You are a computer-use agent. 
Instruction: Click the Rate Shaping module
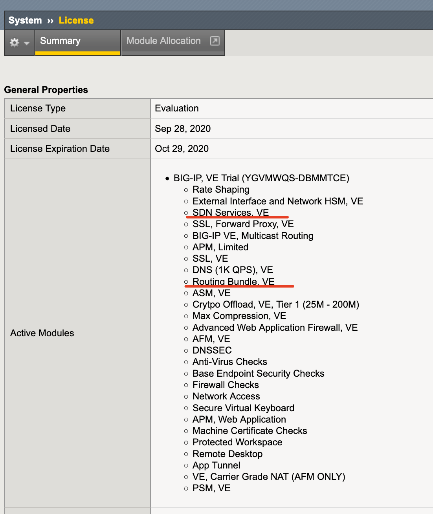coord(221,190)
